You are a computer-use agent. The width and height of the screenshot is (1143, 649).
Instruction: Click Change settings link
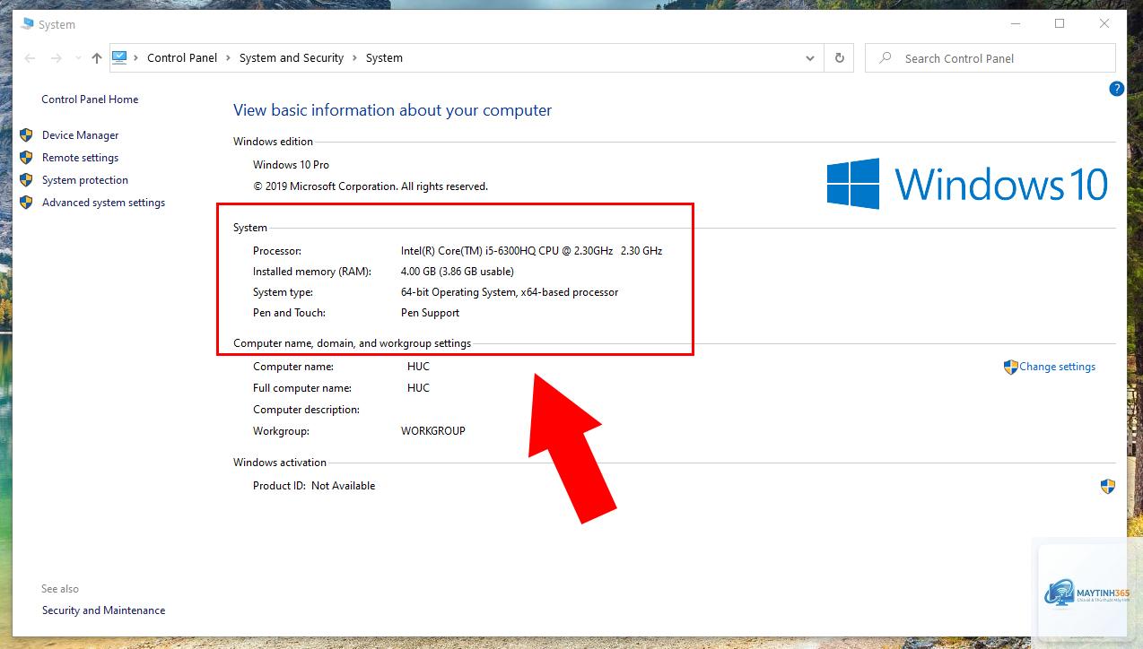coord(1057,367)
